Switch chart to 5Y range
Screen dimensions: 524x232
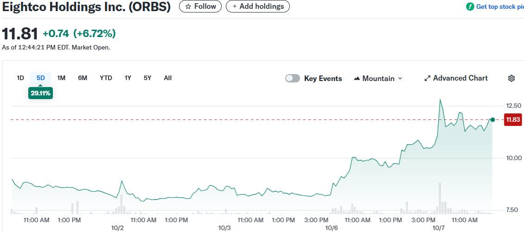point(147,78)
